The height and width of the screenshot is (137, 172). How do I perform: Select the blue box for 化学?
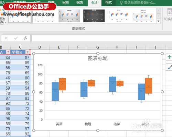click(113, 84)
